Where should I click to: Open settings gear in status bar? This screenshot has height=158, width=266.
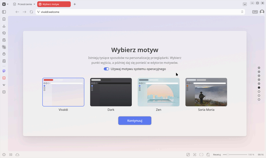[4, 154]
